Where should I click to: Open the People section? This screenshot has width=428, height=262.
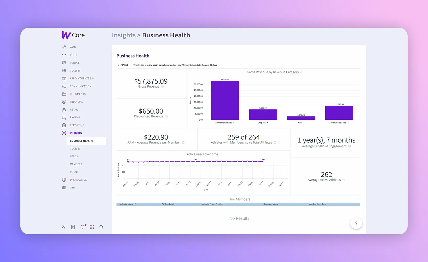pyautogui.click(x=74, y=63)
